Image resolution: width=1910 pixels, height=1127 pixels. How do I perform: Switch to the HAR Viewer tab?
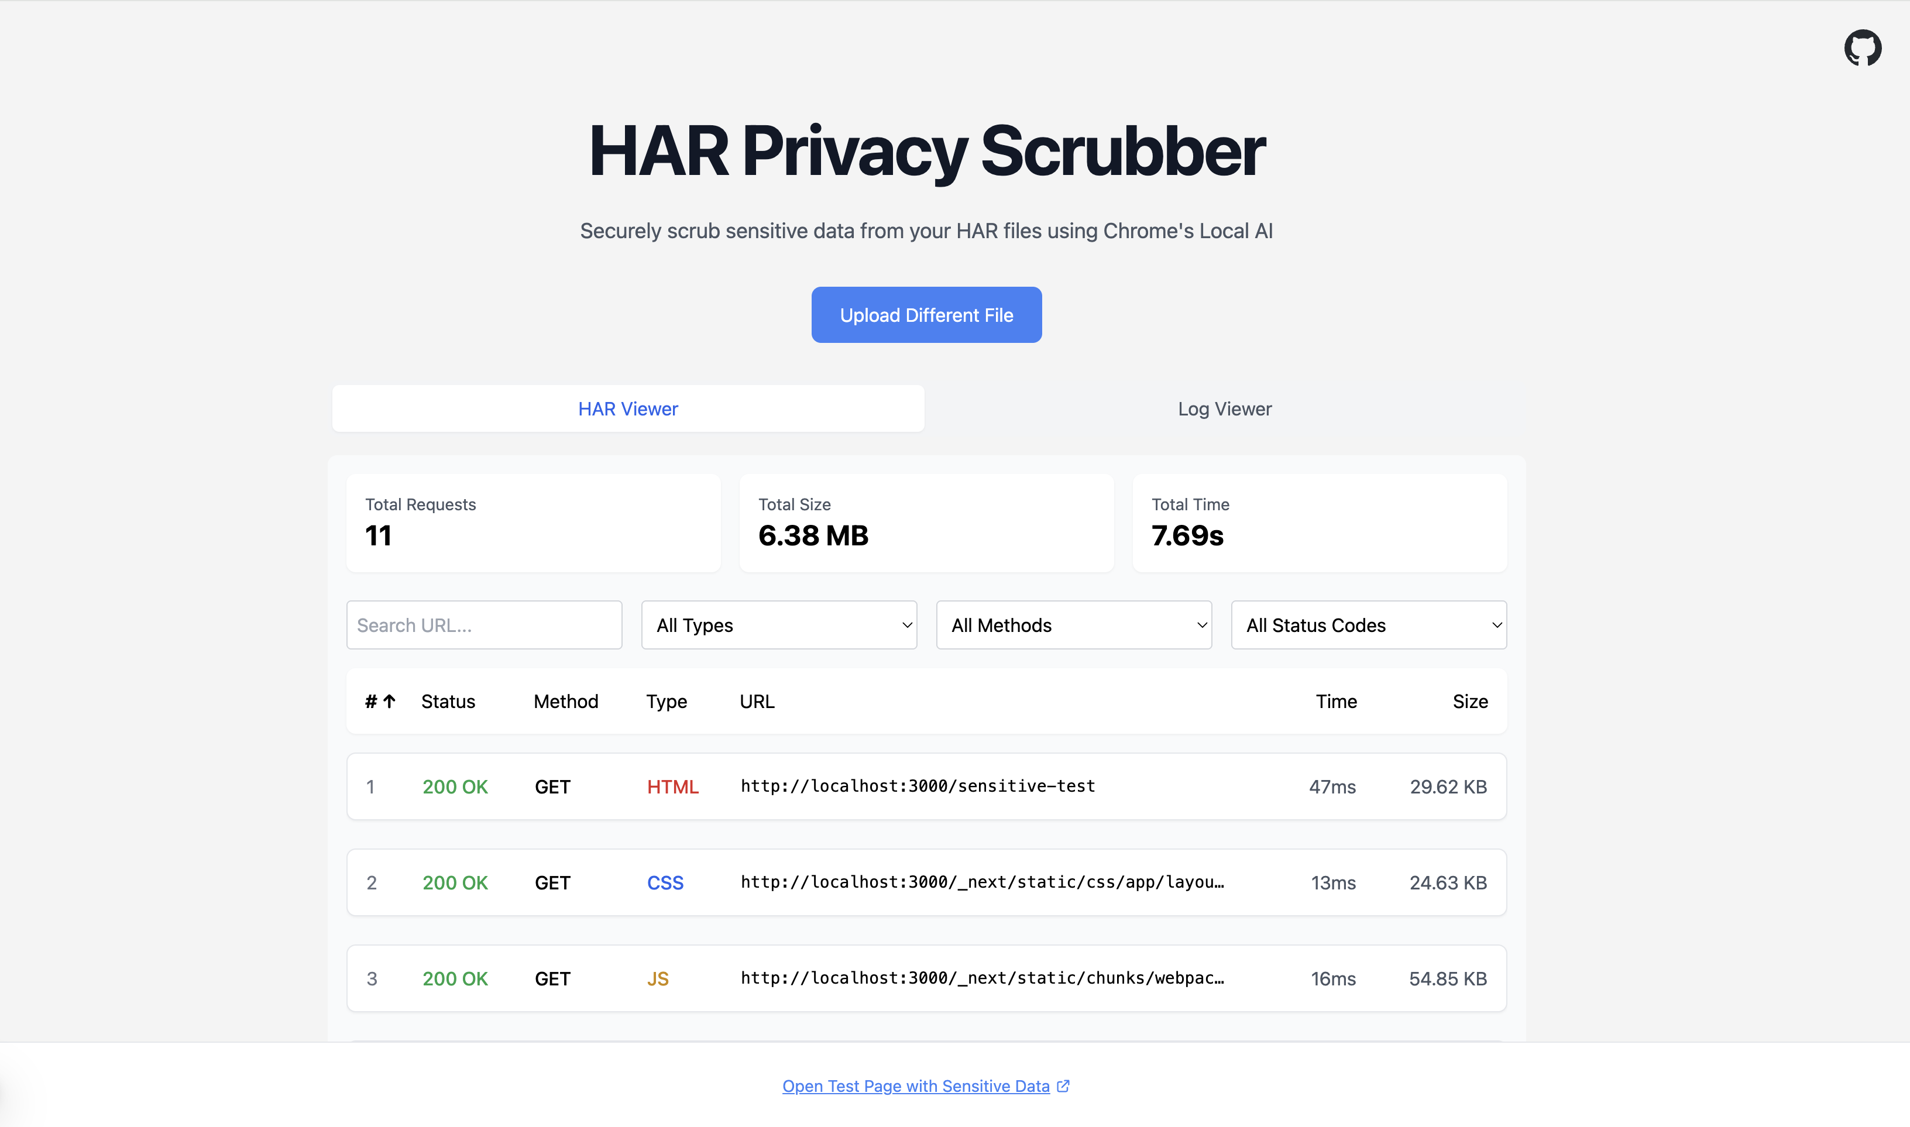click(x=627, y=408)
